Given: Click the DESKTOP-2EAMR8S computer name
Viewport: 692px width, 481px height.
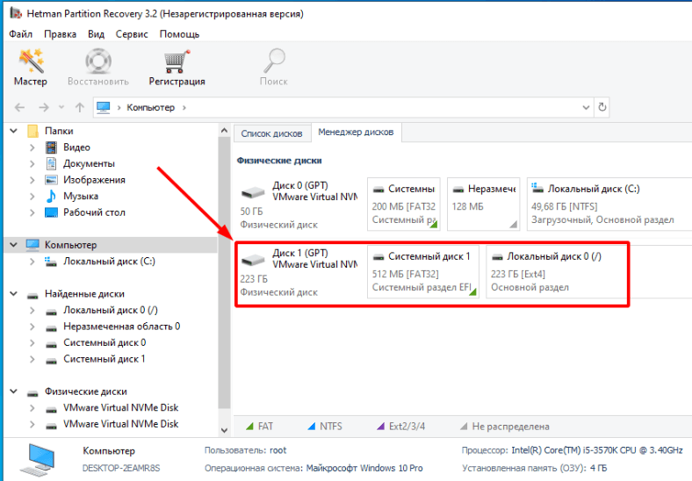Looking at the screenshot, I should [121, 468].
